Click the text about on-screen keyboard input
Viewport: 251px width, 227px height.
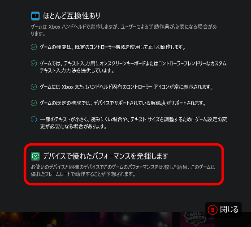133,67
